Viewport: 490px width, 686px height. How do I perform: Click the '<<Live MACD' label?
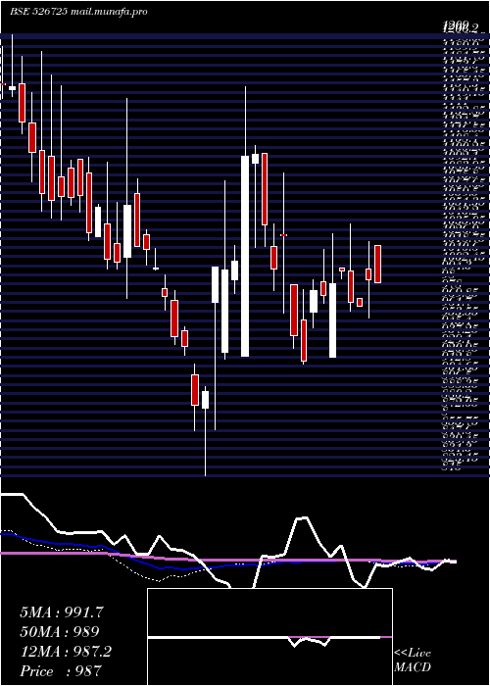coord(413,661)
